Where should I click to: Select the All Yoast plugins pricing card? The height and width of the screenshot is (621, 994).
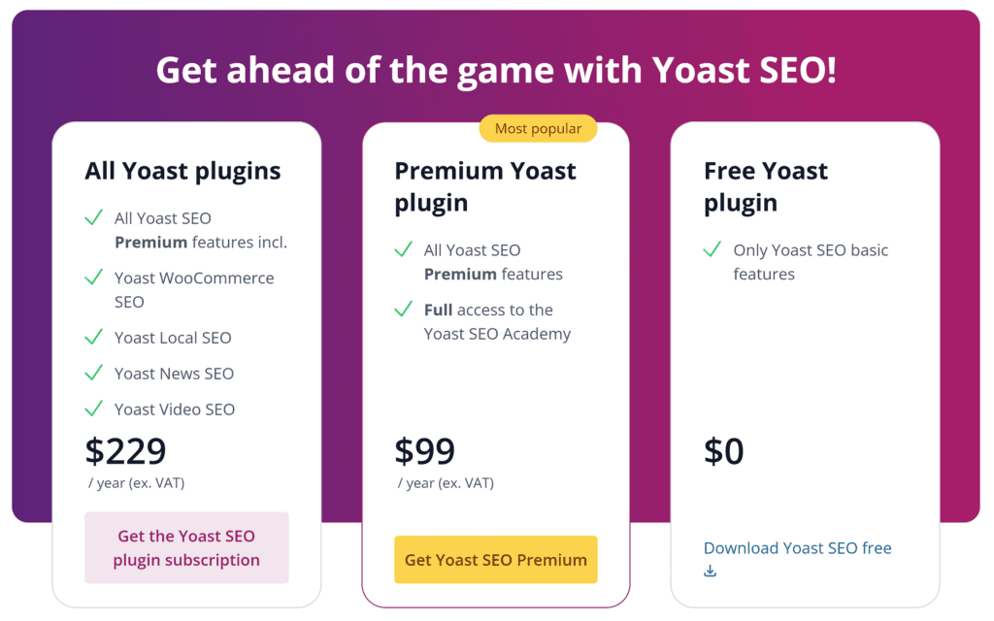(x=186, y=364)
